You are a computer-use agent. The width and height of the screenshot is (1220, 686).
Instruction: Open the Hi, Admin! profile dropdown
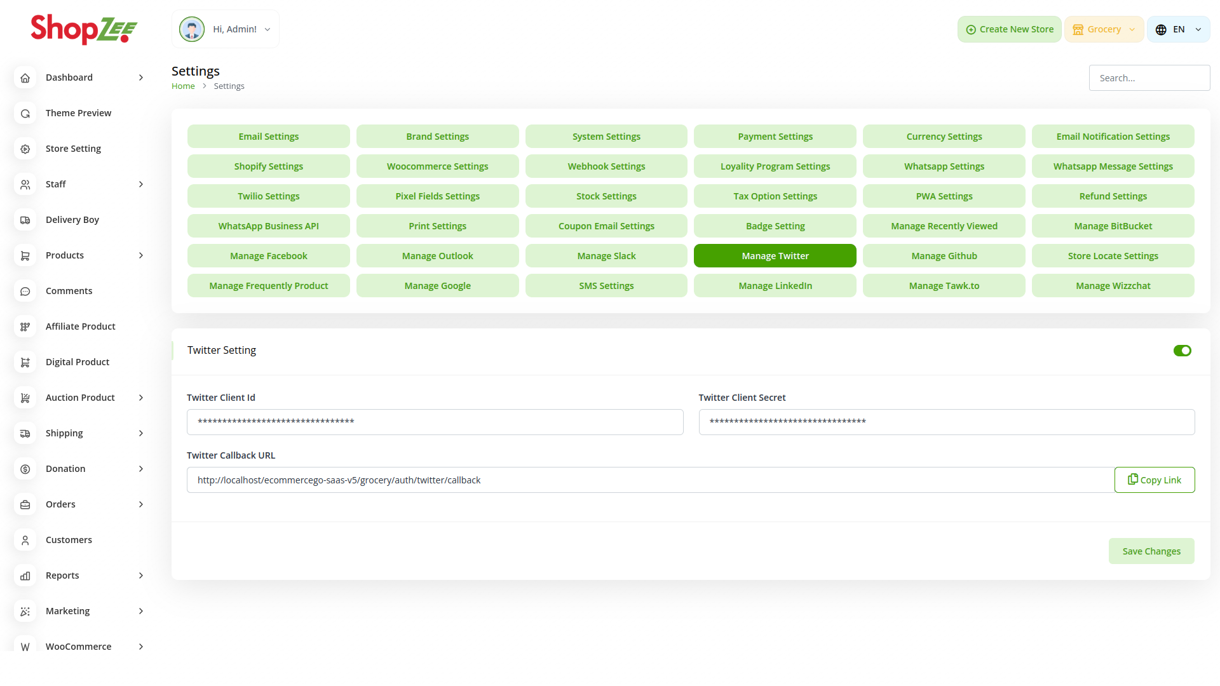pos(226,29)
